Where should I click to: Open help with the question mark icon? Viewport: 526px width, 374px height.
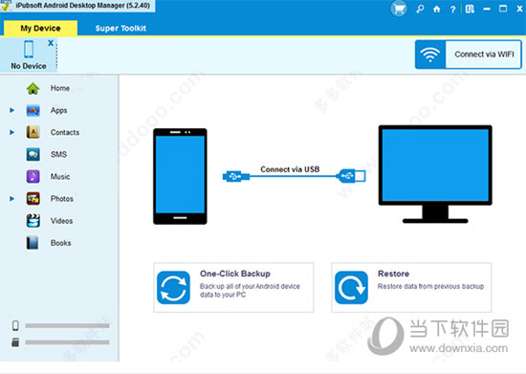(x=452, y=10)
